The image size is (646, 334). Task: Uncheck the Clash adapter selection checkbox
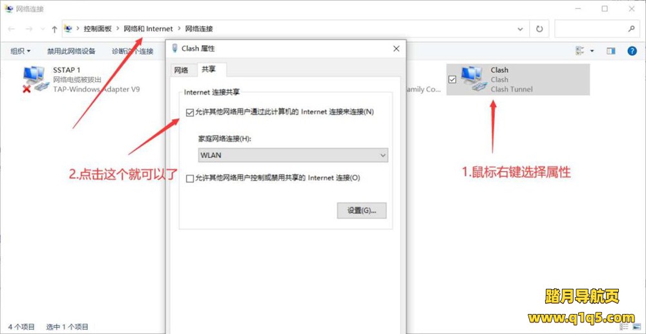click(x=452, y=80)
